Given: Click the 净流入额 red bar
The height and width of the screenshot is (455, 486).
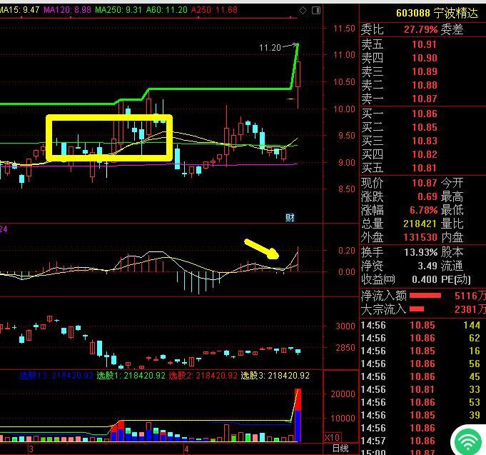Looking at the screenshot, I should click(x=425, y=295).
